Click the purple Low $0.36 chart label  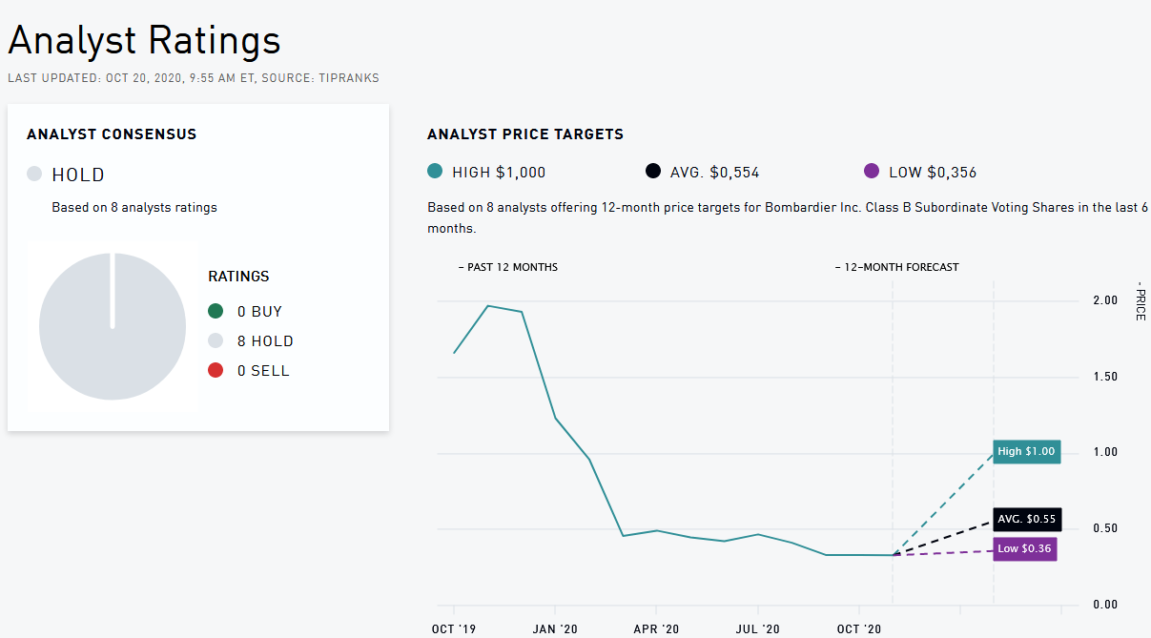[1025, 548]
